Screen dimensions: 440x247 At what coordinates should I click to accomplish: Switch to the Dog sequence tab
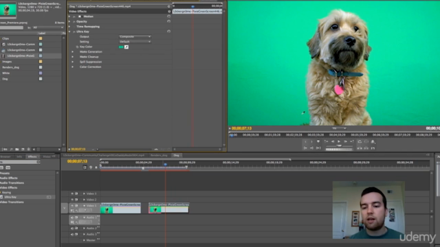(177, 156)
